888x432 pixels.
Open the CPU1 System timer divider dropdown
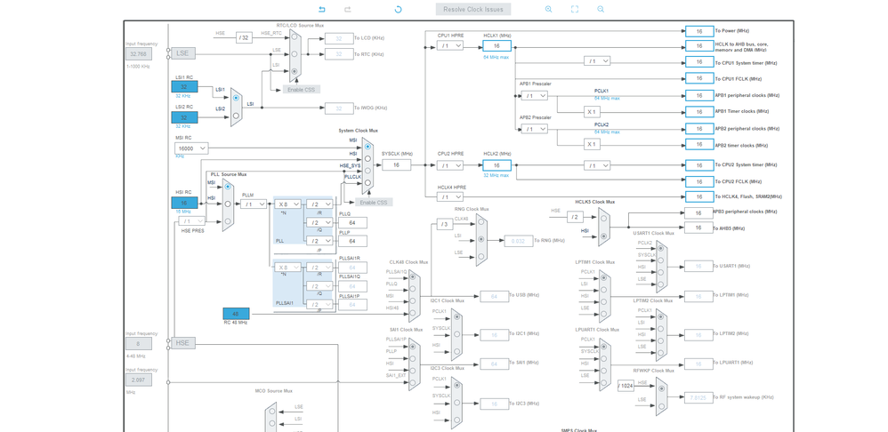[597, 60]
